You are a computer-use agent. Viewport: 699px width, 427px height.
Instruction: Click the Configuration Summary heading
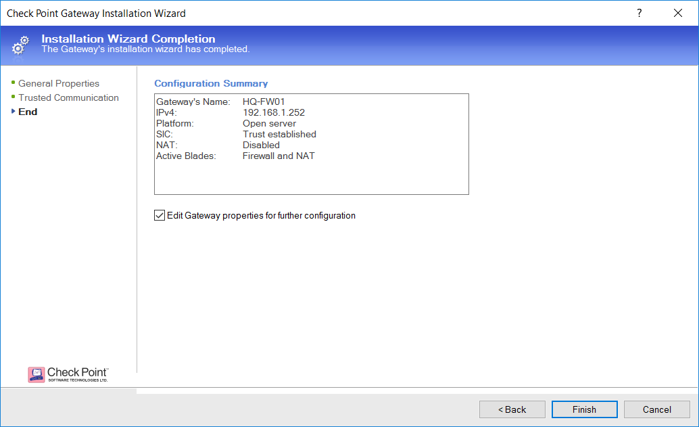[x=211, y=83]
